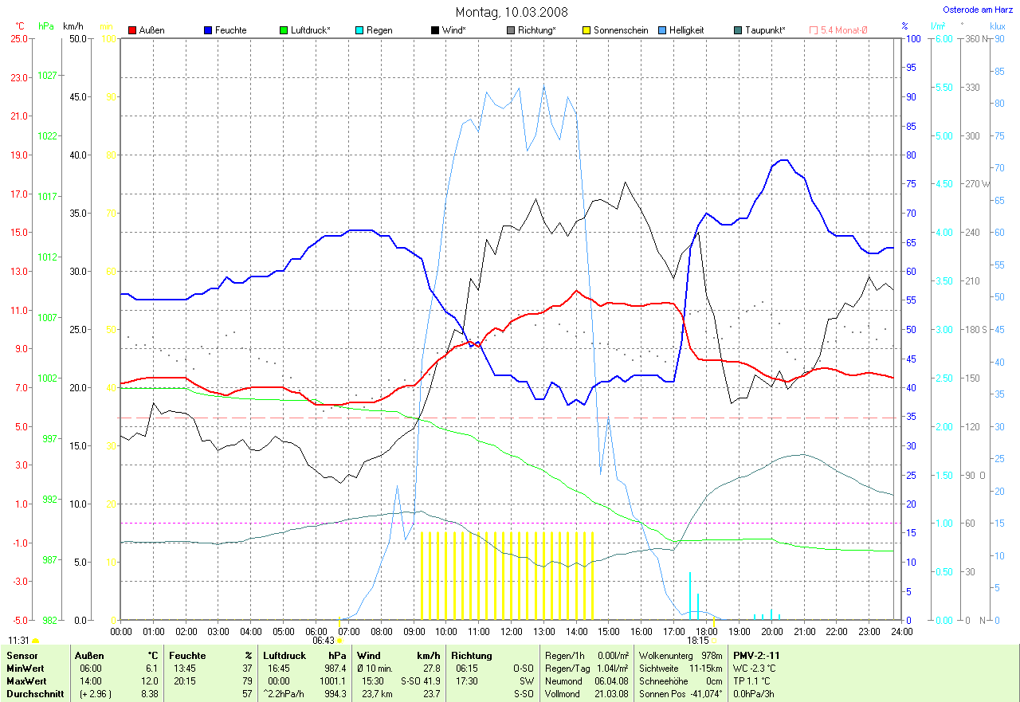Click the yellow Sonnenschein legend square
1020x702 pixels.
[586, 30]
